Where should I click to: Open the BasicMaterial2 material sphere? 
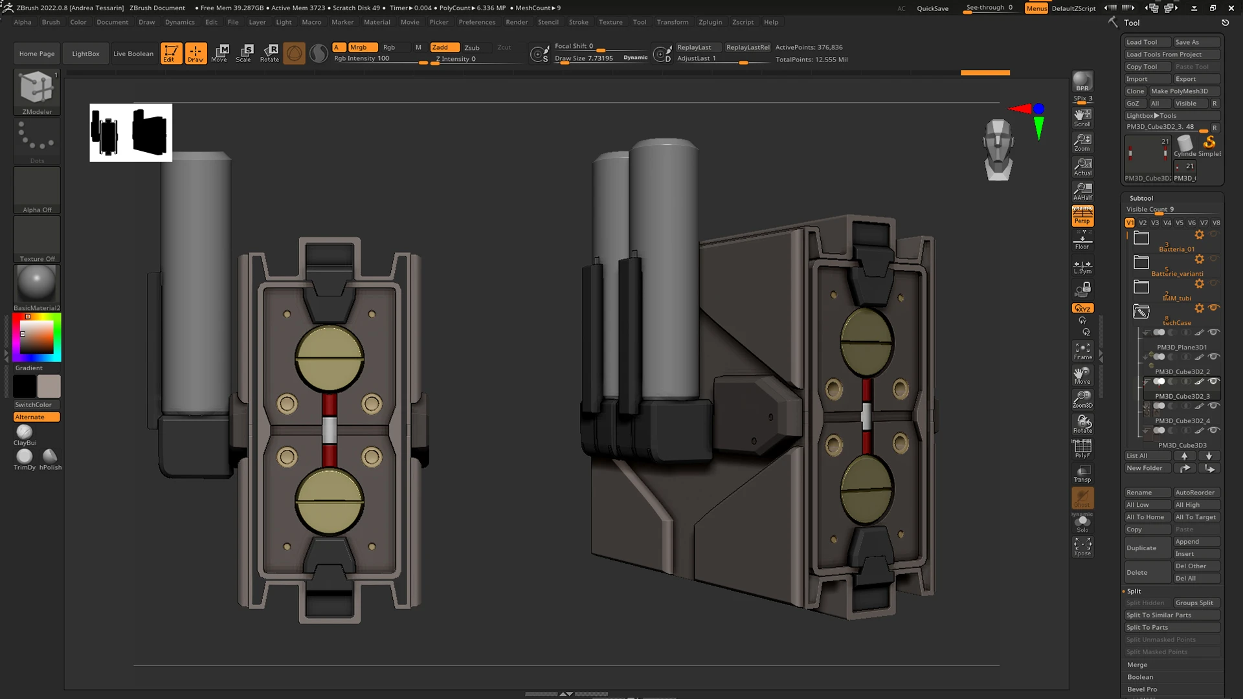[x=37, y=289]
